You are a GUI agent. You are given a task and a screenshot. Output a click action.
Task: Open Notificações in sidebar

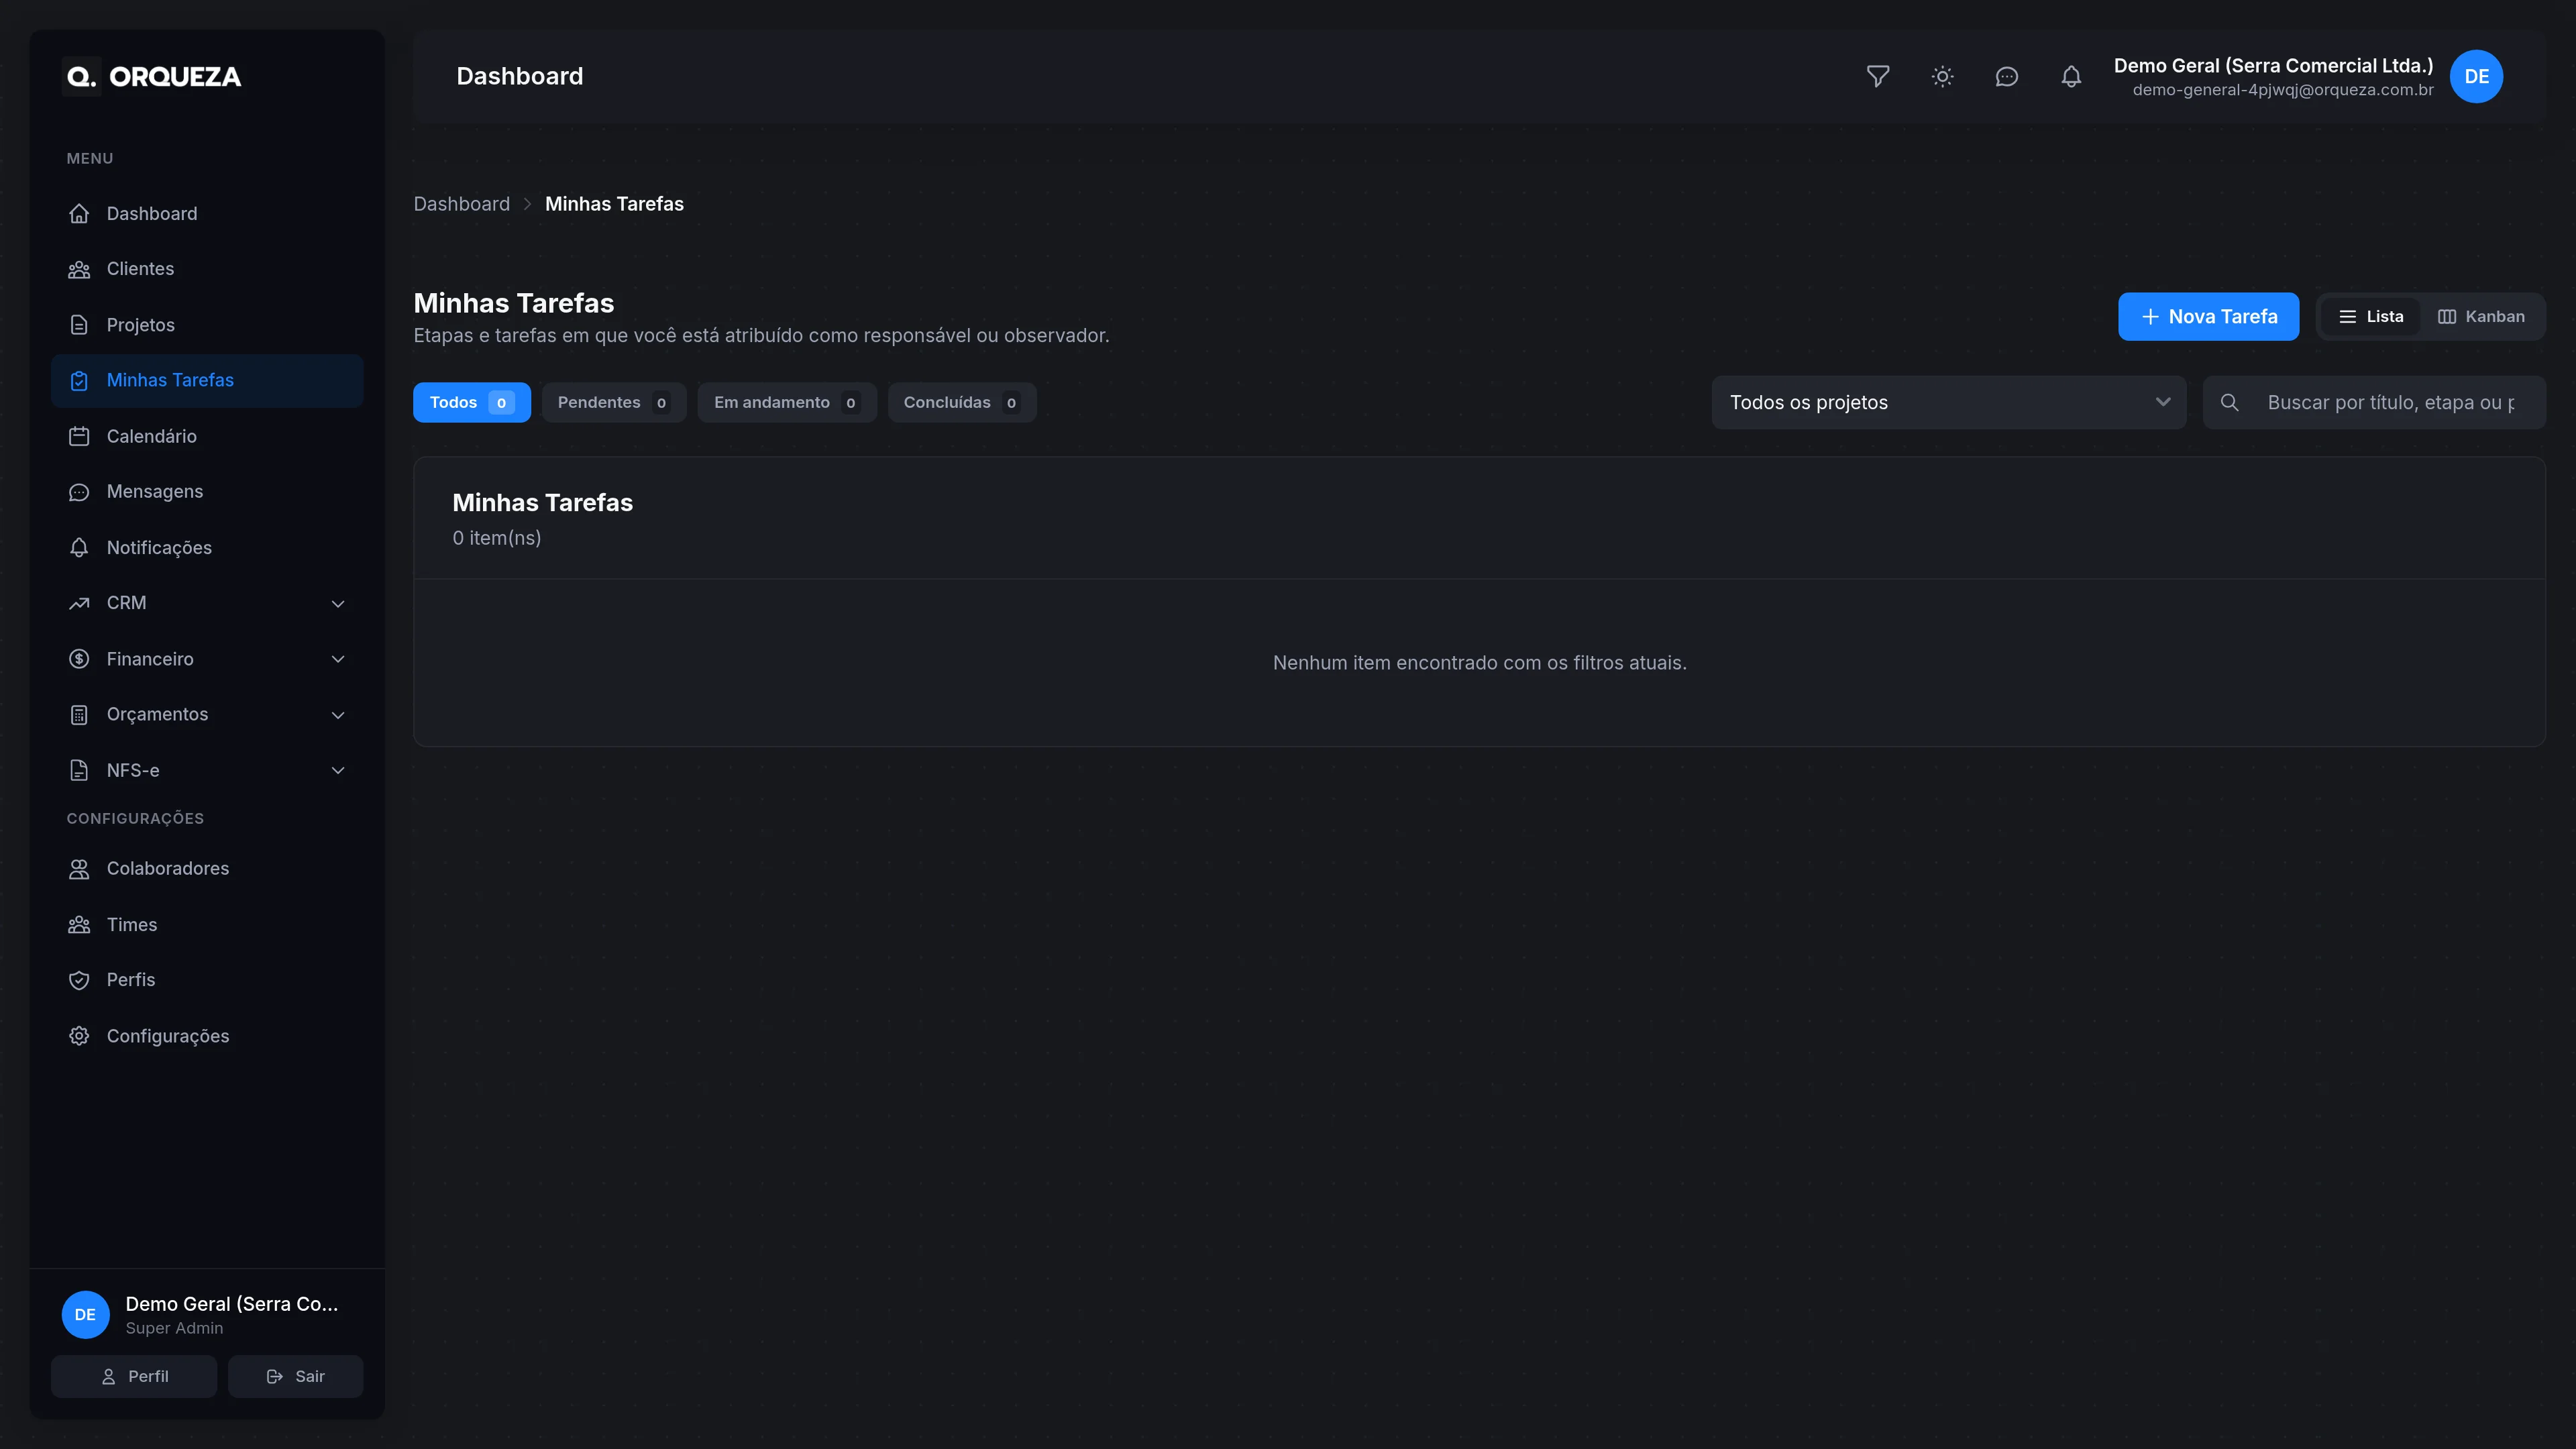[207, 547]
